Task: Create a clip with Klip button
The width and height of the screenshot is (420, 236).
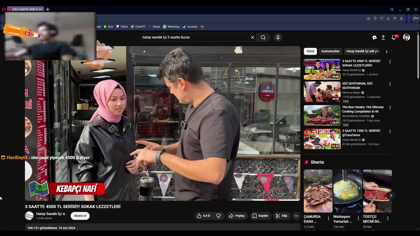Action: (282, 216)
